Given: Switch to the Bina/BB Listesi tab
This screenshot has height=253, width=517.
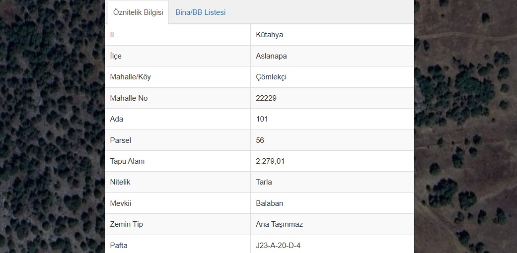Looking at the screenshot, I should 201,12.
